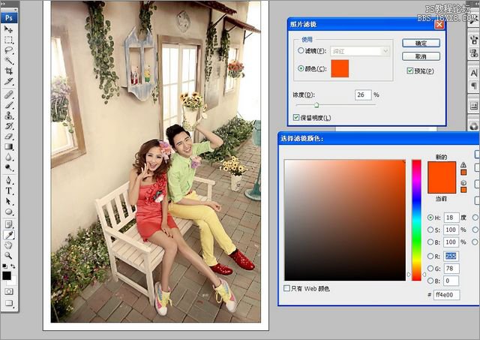Click the 浓度 density slider handle
Viewport: 480px width, 340px height.
(316, 105)
